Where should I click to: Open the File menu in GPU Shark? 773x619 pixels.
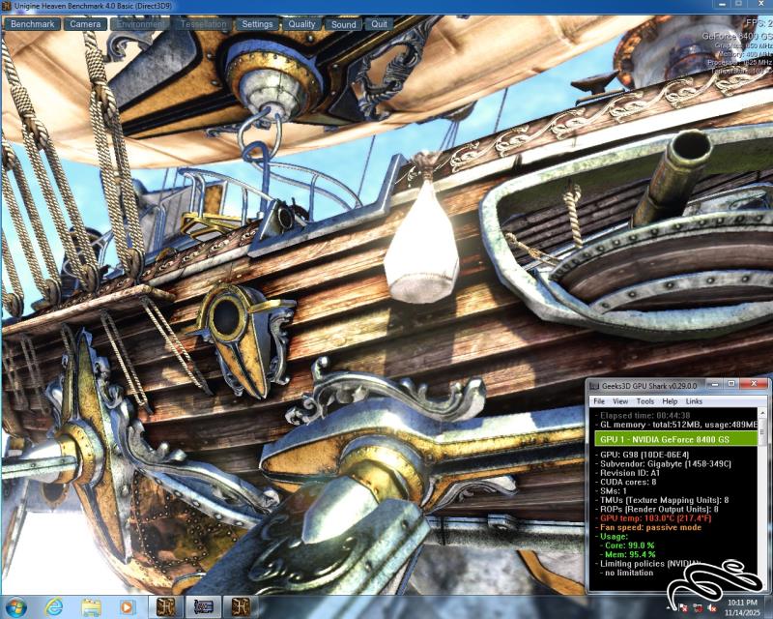click(599, 400)
